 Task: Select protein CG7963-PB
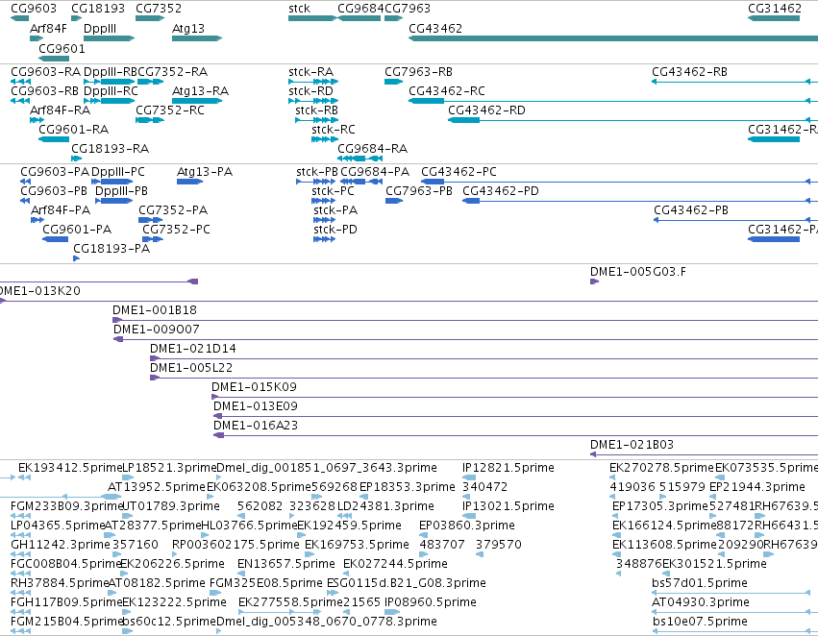[x=394, y=201]
